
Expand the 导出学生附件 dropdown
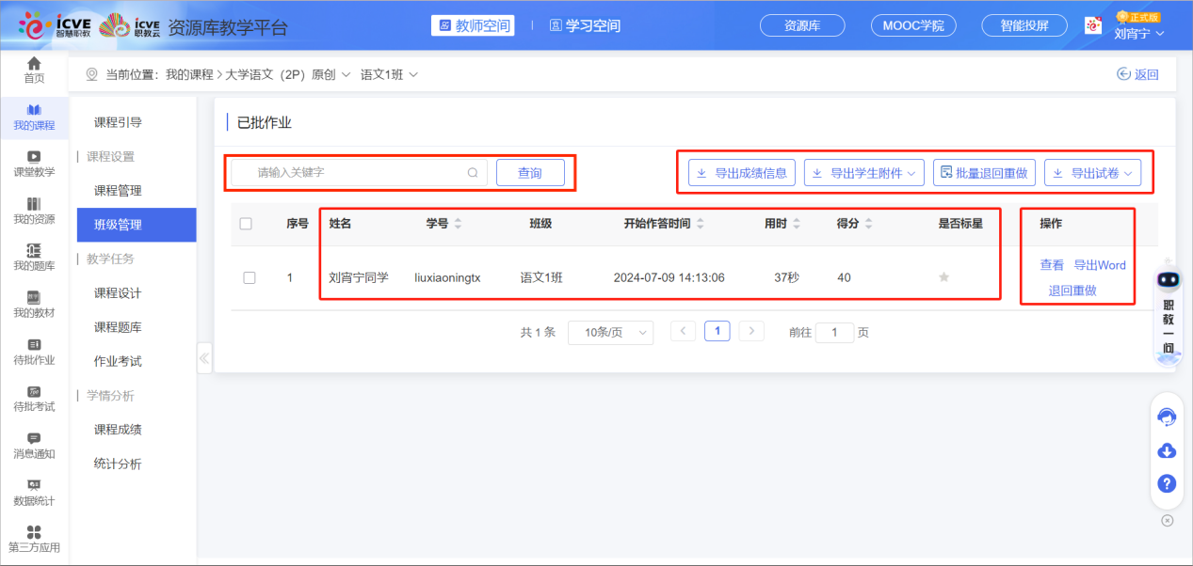click(x=863, y=172)
